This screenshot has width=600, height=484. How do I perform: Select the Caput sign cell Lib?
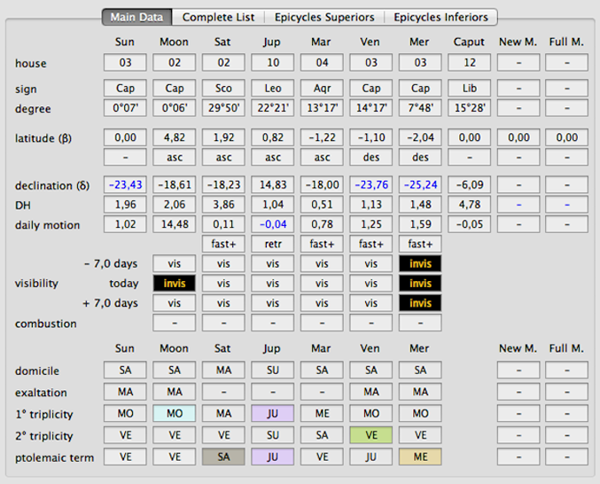pyautogui.click(x=470, y=89)
